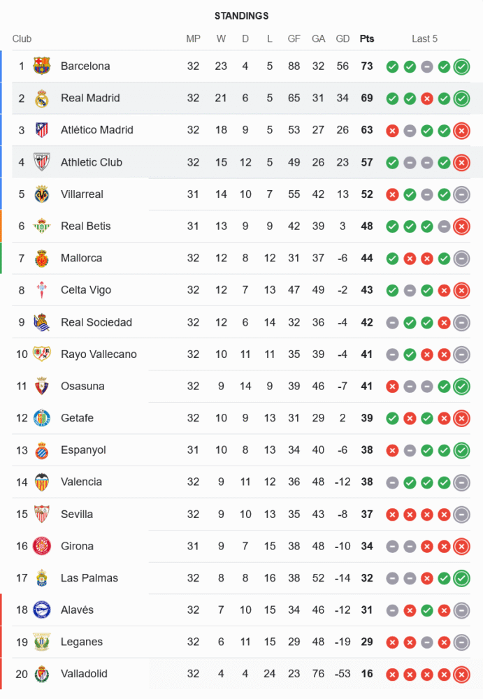Viewport: 483px width, 699px height.
Task: Sort table by Pts column header
Action: point(367,39)
